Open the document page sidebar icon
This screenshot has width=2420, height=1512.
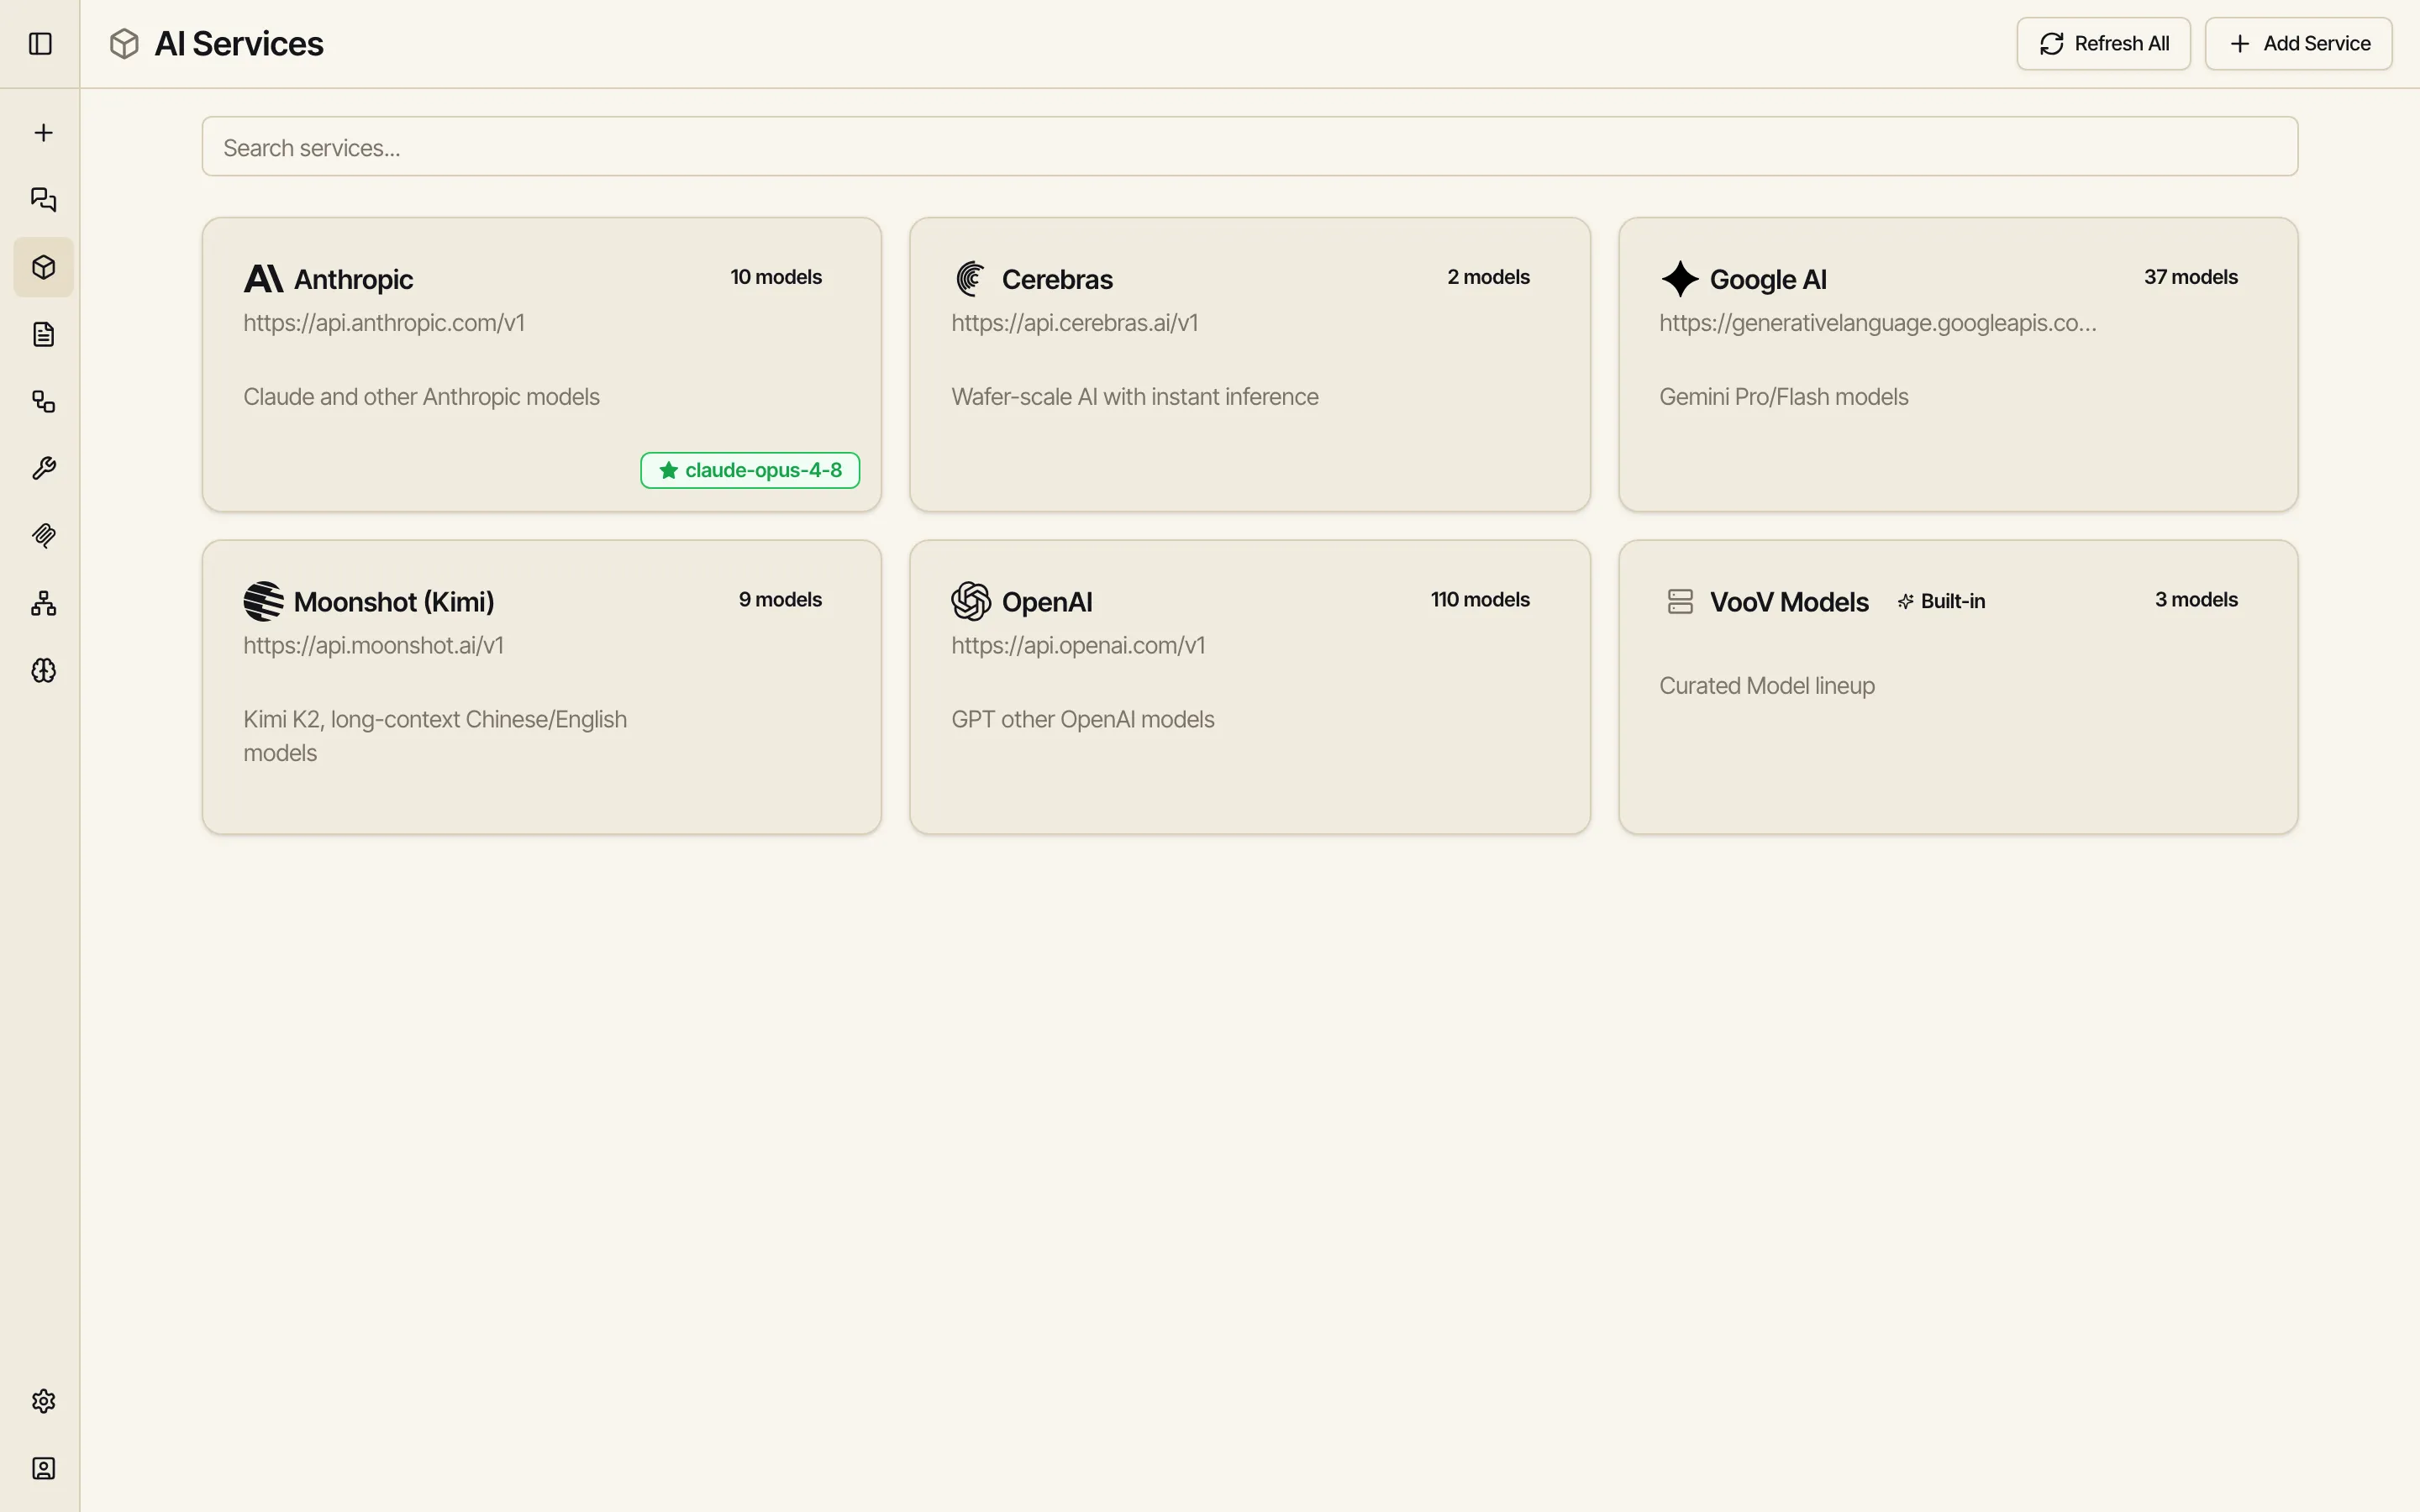pos(43,334)
